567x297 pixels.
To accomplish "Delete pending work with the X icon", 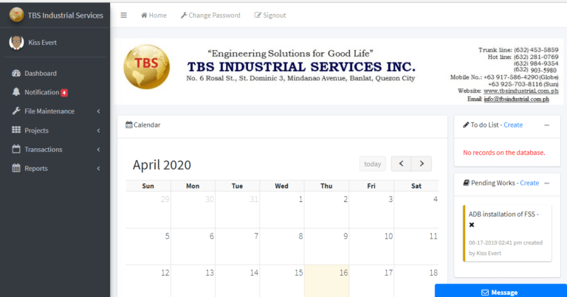I will 472,224.
